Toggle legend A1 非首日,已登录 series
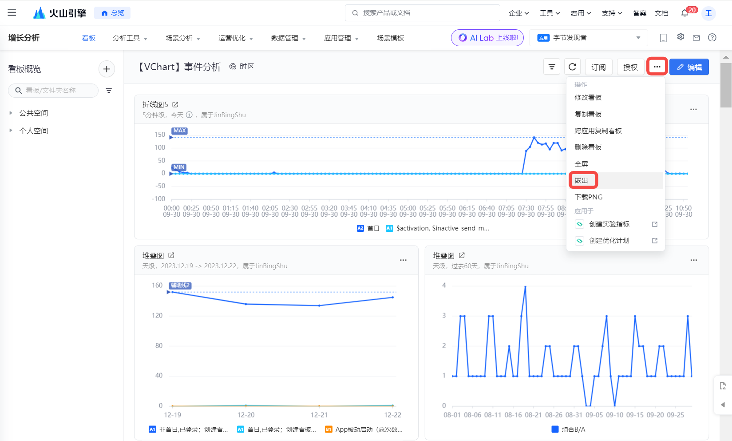The width and height of the screenshot is (732, 441). [188, 429]
